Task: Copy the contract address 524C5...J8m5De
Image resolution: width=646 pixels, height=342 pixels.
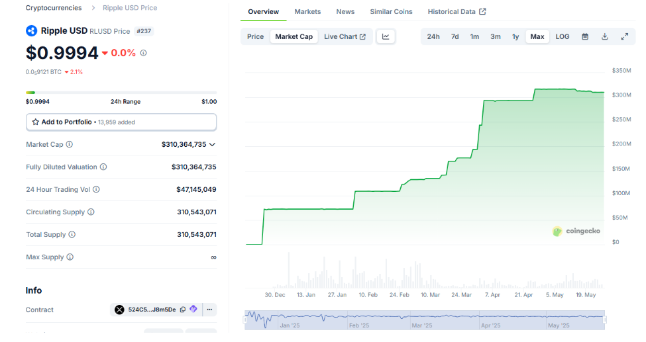Action: 183,310
